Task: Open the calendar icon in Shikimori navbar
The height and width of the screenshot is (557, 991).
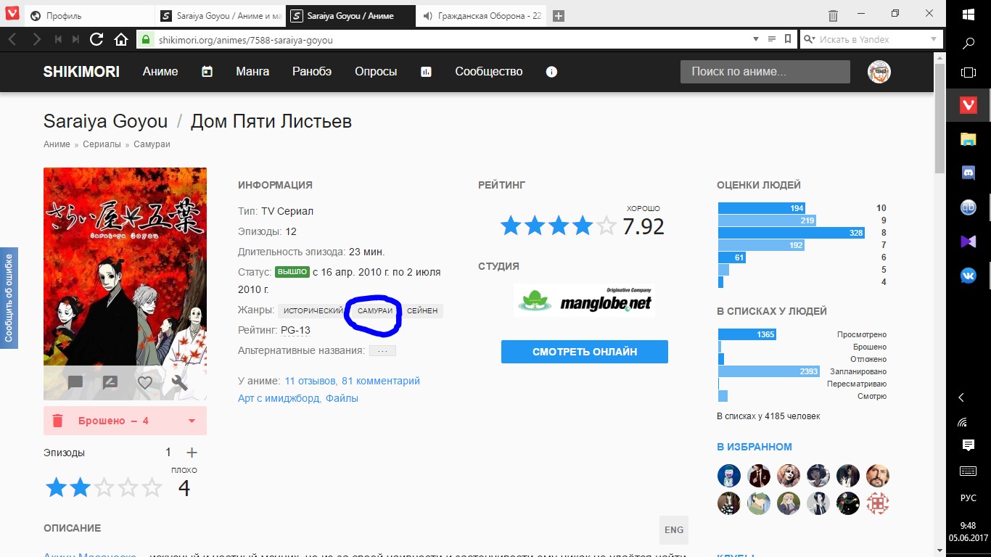Action: [207, 72]
